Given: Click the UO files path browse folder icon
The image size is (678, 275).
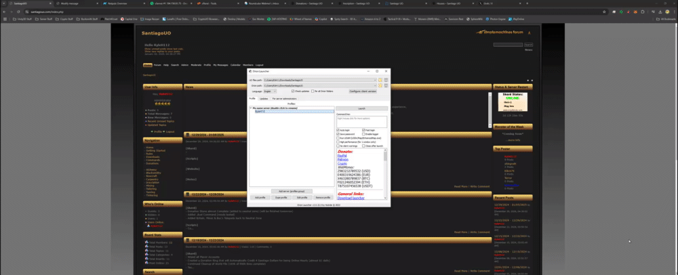Looking at the screenshot, I should (x=380, y=80).
